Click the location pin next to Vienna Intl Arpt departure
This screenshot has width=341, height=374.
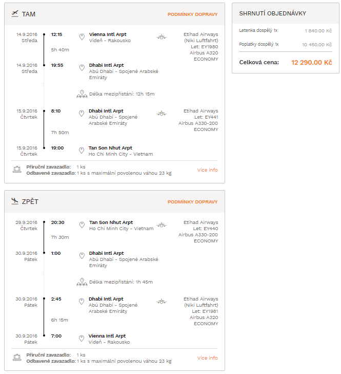[x=82, y=37]
